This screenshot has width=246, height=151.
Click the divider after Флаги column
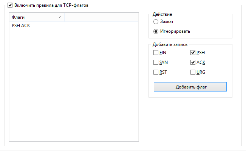tap(64, 17)
